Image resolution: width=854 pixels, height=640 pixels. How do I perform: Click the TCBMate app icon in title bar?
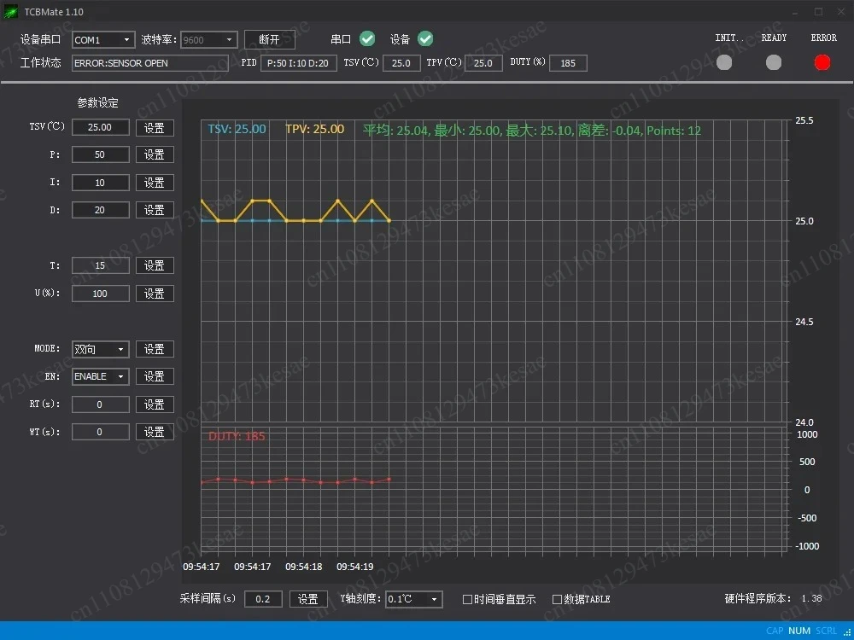(10, 11)
